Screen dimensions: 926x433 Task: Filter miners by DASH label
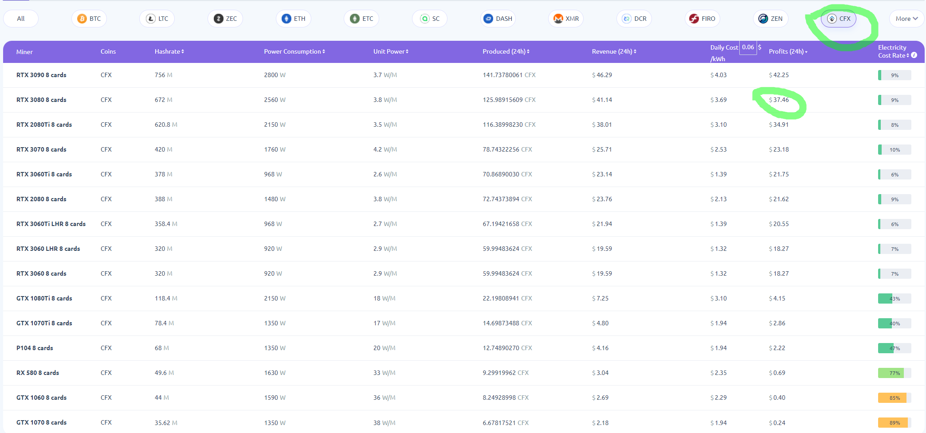(504, 19)
